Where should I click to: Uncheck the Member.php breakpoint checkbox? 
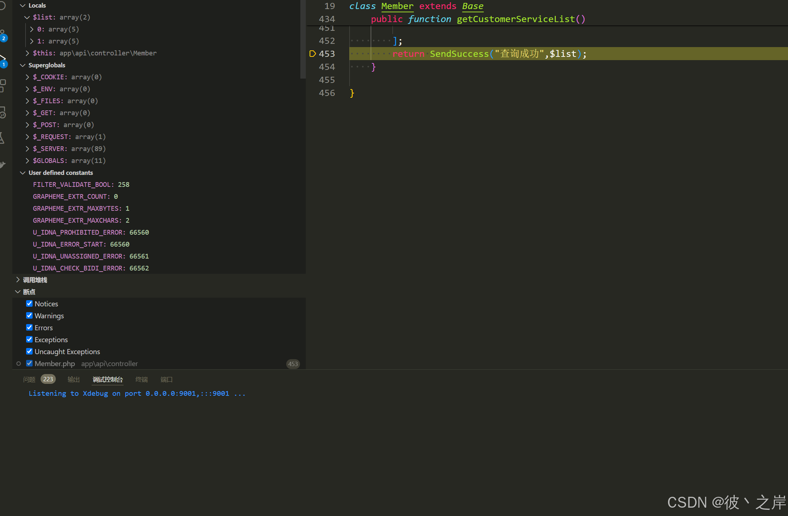tap(29, 363)
